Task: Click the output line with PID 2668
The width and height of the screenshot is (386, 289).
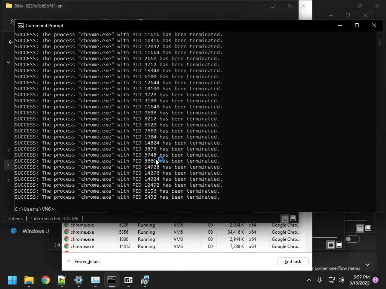Action: 117,58
